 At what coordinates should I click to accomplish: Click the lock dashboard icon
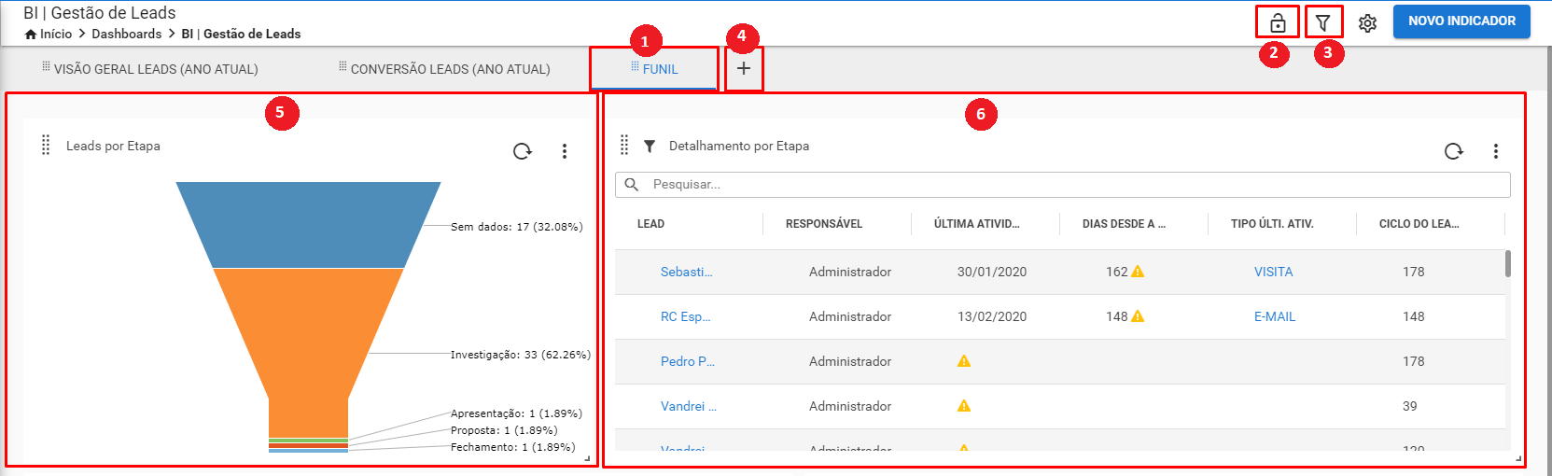pos(1278,22)
